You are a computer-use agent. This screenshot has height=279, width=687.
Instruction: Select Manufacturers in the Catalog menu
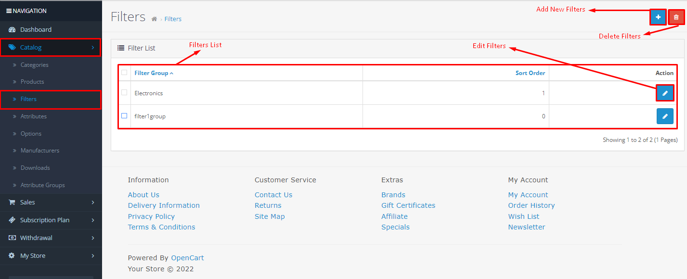tap(39, 150)
